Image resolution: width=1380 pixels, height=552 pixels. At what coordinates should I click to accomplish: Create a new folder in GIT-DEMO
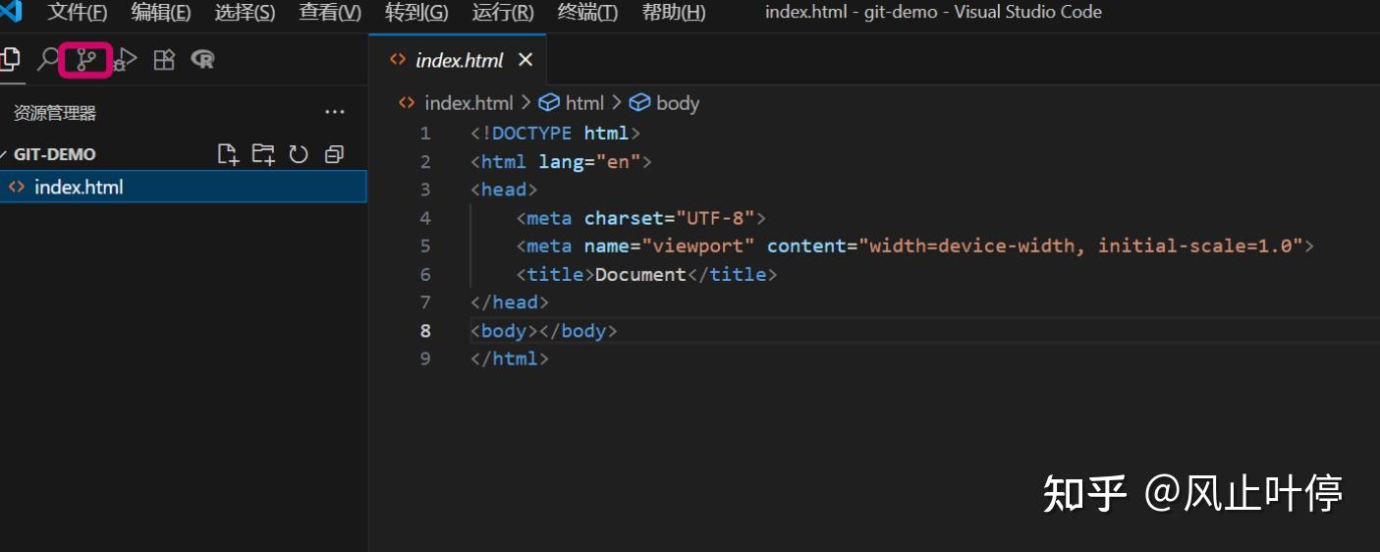263,154
